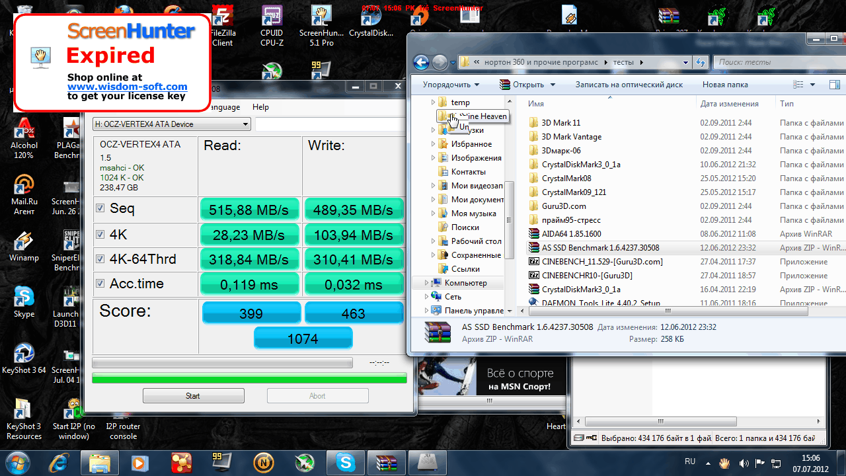
Task: Open the Help menu in AS SSD
Action: pos(260,107)
